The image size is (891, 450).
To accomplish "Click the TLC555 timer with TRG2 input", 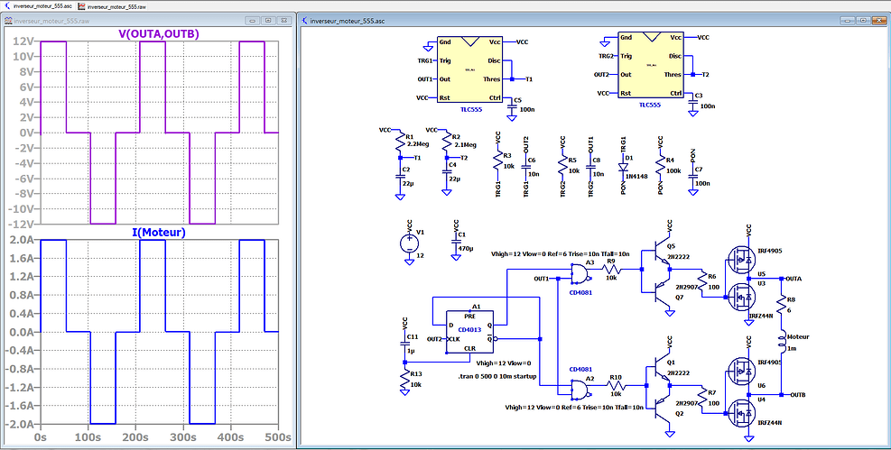I will (x=650, y=66).
